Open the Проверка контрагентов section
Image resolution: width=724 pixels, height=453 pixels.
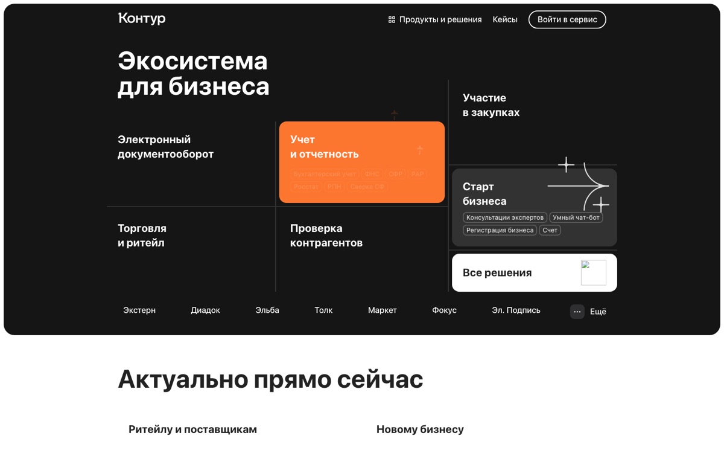[326, 236]
